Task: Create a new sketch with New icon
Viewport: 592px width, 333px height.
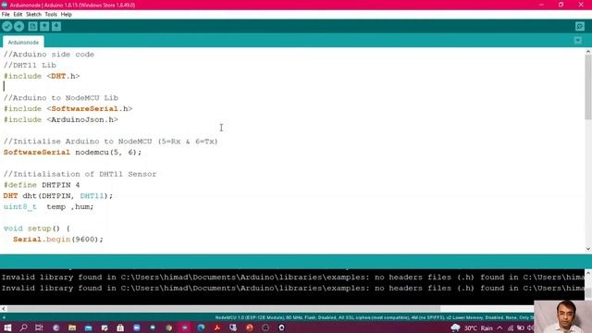Action: (33, 27)
